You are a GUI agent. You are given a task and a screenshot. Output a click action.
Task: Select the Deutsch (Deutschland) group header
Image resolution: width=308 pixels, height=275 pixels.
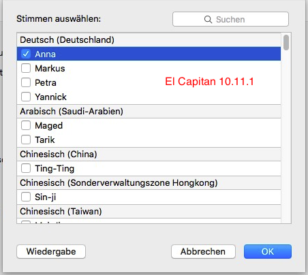[x=149, y=40]
